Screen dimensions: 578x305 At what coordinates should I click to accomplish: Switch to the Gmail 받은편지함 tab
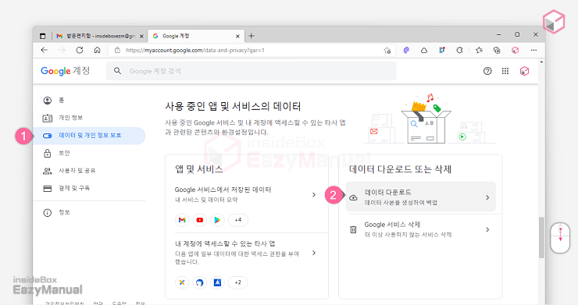tap(96, 36)
